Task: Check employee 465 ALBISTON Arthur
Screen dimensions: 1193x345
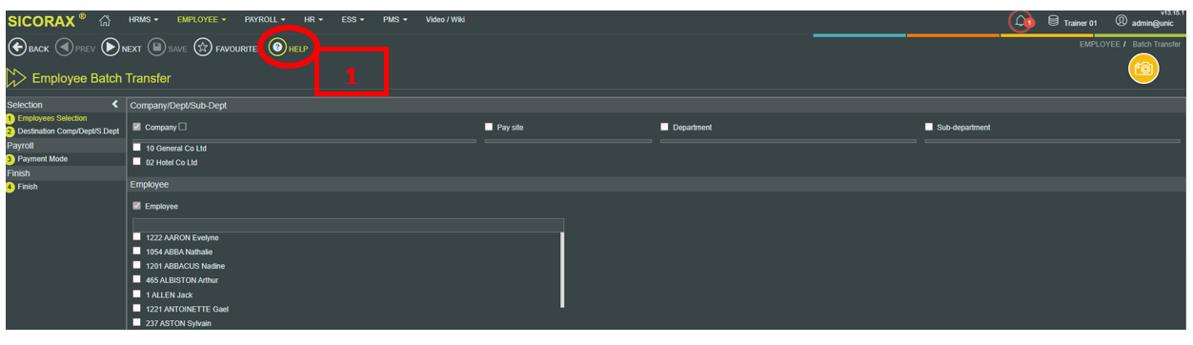Action: point(137,280)
